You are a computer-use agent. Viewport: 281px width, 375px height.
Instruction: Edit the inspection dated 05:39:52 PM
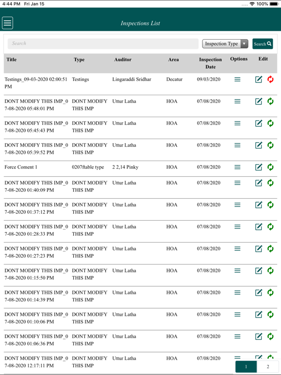259,145
